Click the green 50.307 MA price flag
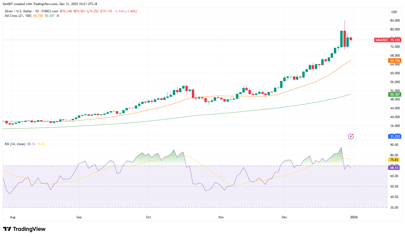 coord(394,95)
